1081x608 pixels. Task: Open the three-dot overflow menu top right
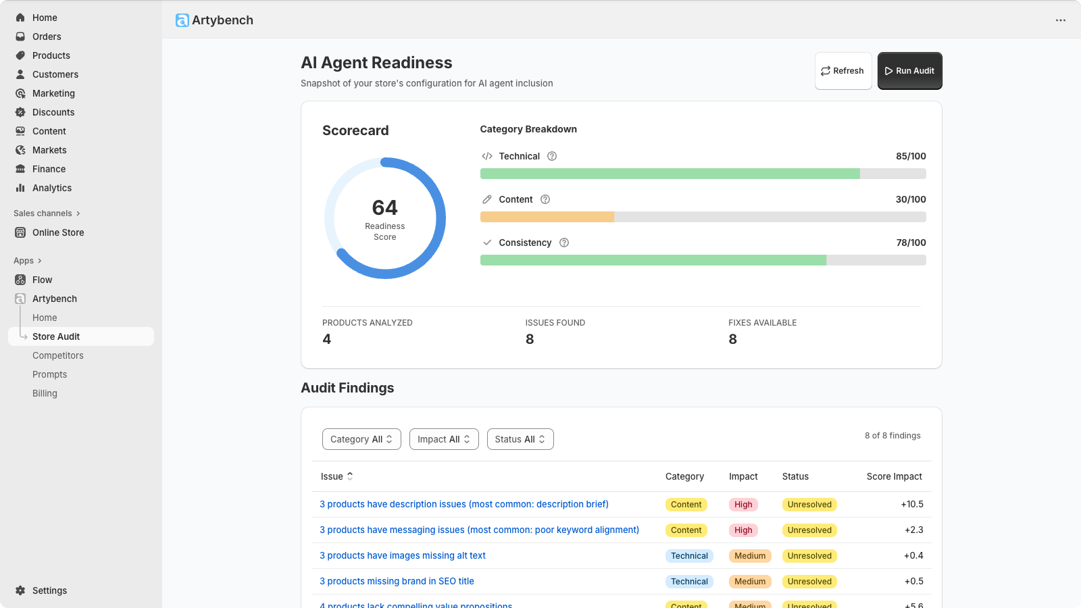pyautogui.click(x=1059, y=20)
